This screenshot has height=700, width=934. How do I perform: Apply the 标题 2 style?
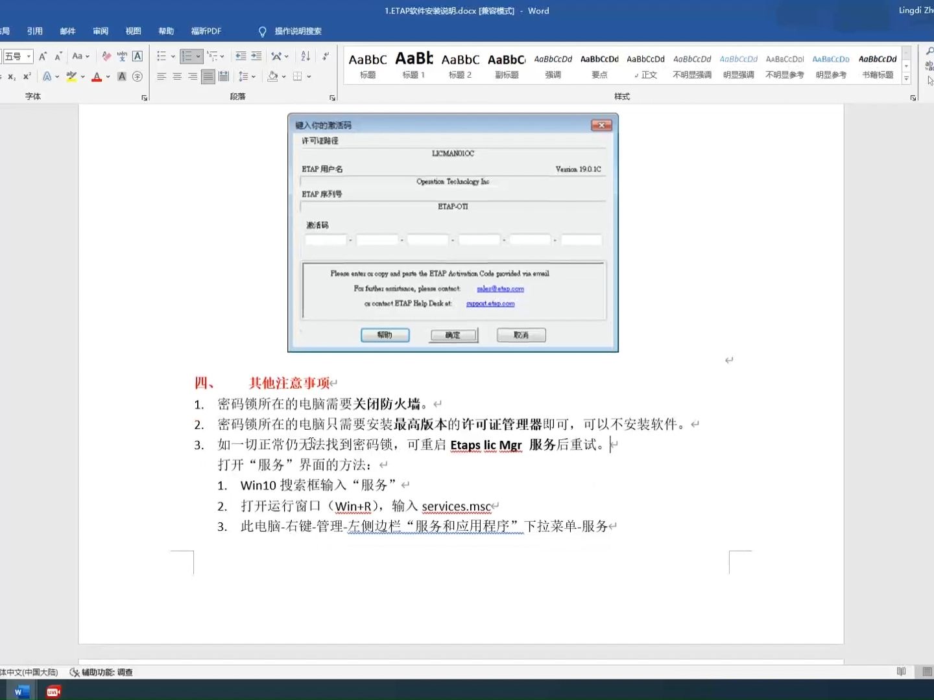pyautogui.click(x=460, y=65)
